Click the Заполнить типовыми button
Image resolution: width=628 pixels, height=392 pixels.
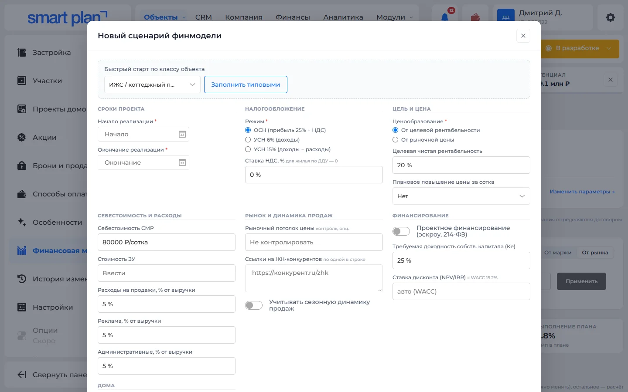tap(246, 84)
